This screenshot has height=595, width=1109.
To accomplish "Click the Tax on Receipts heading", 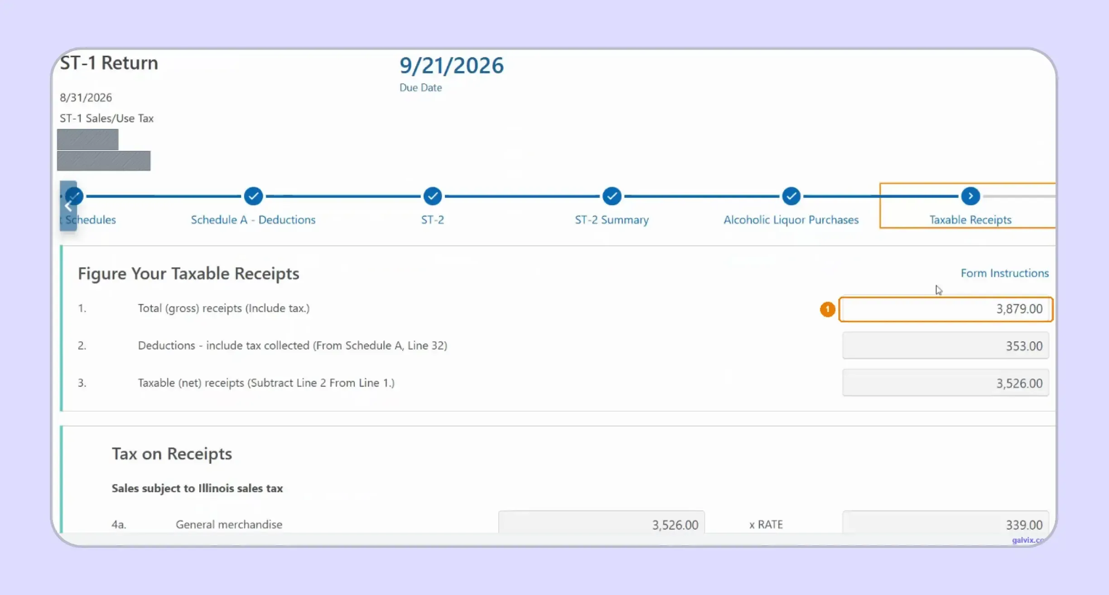I will point(172,454).
